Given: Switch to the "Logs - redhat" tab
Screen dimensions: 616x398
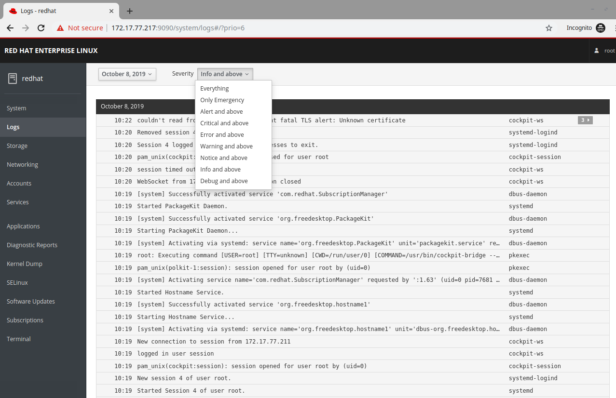Looking at the screenshot, I should tap(58, 11).
